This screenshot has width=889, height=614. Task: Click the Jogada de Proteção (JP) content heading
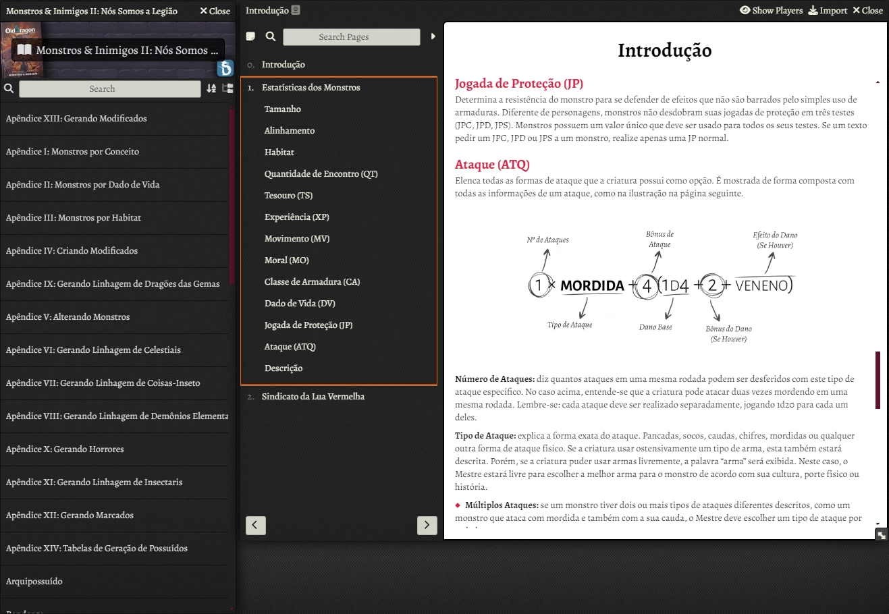tap(519, 84)
